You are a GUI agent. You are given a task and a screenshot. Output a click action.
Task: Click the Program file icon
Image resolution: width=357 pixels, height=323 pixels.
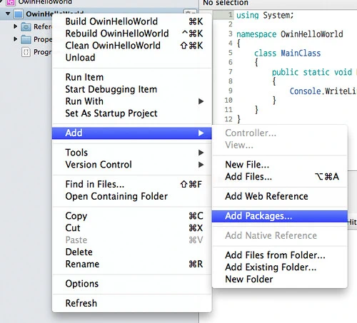26,52
